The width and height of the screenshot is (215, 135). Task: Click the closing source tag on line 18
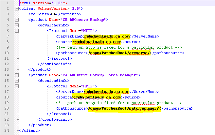(131, 97)
